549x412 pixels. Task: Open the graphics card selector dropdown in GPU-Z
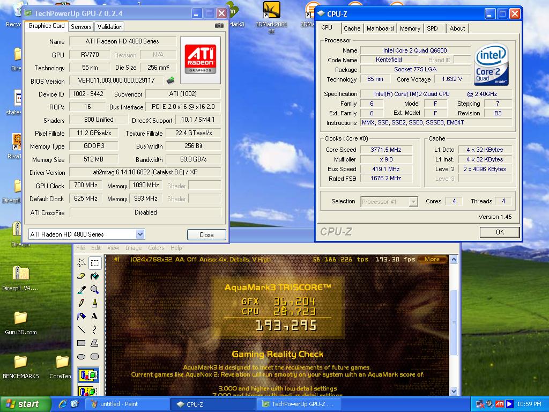140,234
